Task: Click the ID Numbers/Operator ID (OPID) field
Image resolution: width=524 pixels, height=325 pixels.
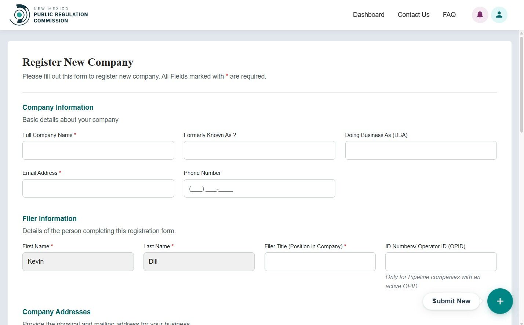Action: (441, 261)
